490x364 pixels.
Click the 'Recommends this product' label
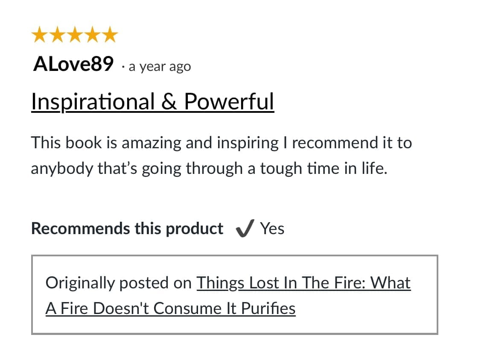pyautogui.click(x=127, y=229)
